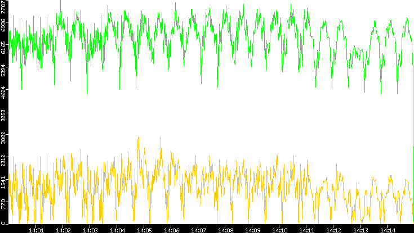
Task: Click the 14:08 time axis label
Action: click(x=225, y=230)
